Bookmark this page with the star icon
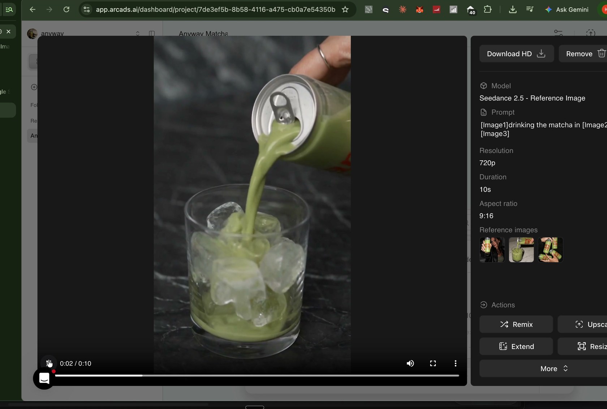This screenshot has width=607, height=409. click(345, 9)
